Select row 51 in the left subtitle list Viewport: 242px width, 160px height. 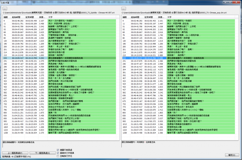click(x=59, y=26)
